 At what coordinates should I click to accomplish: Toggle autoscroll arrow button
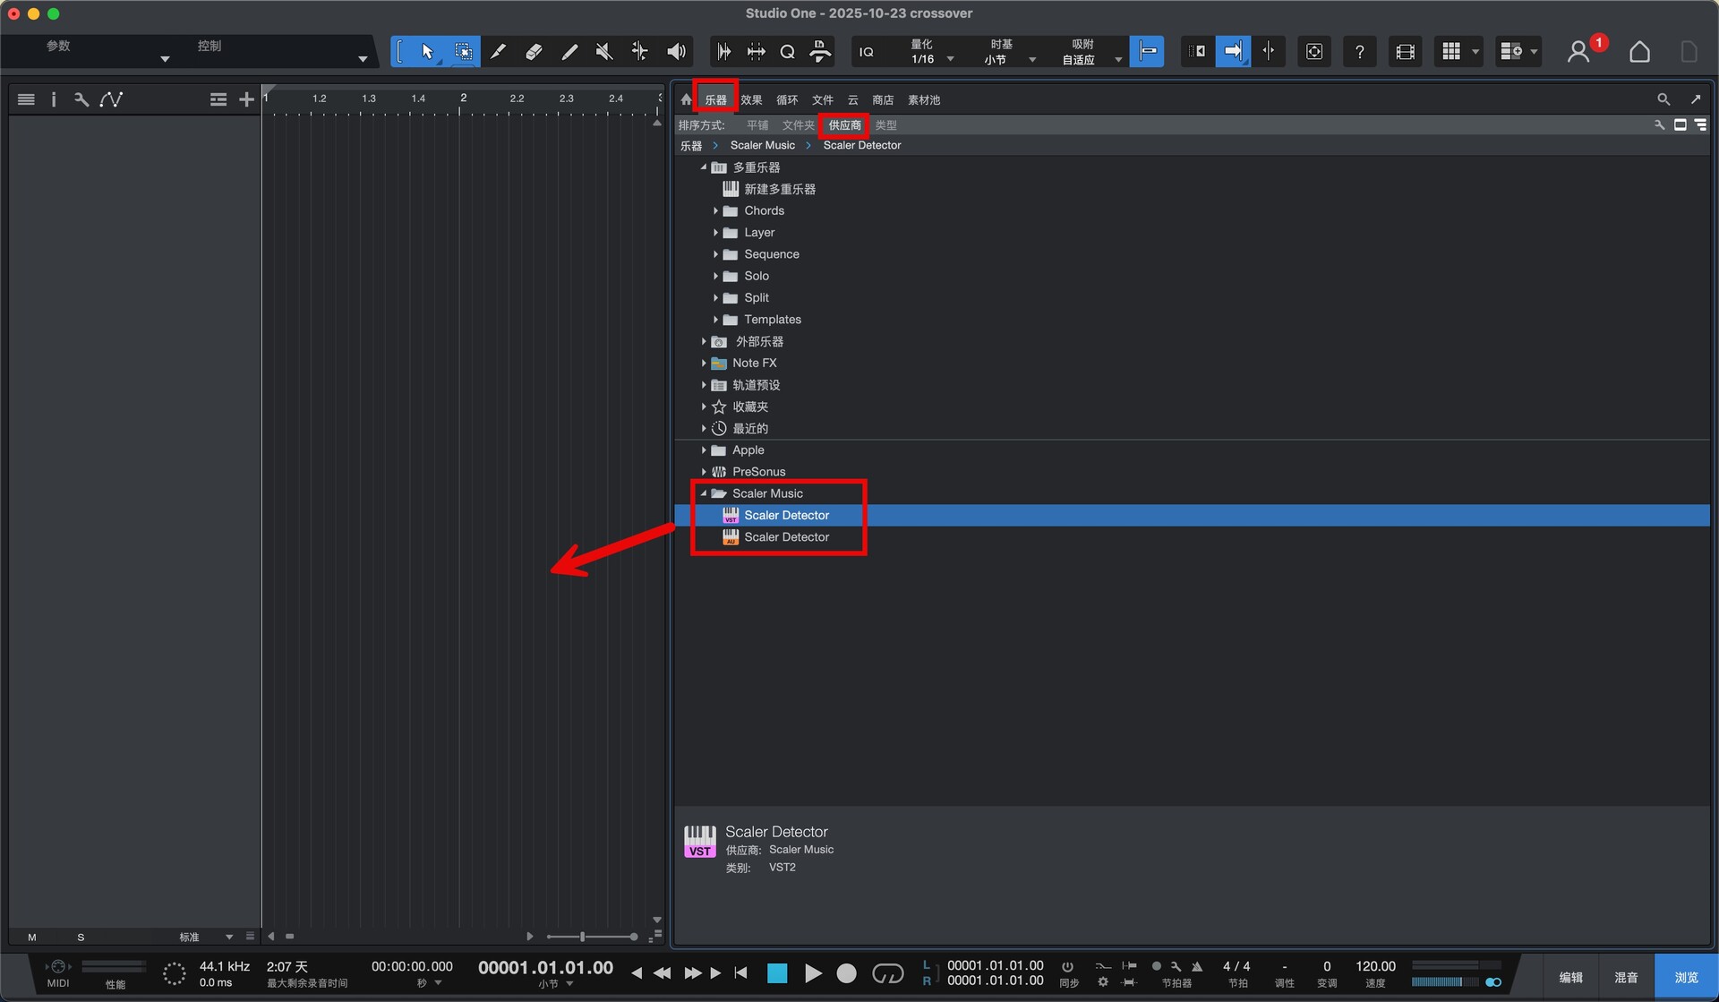point(1233,52)
